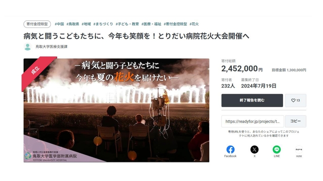Share the project on Facebook
The width and height of the screenshot is (323, 181).
pos(230,151)
